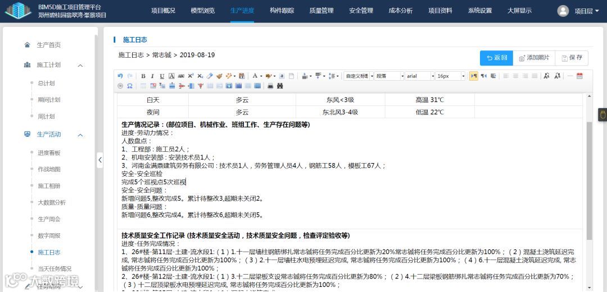Click the 保存 save button
This screenshot has width=607, height=292.
point(572,58)
